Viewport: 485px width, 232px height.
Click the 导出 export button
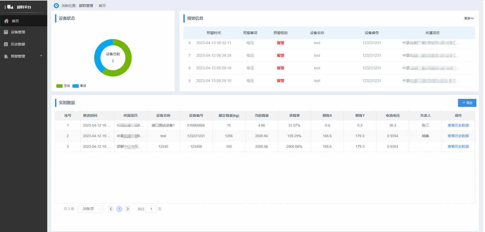click(x=467, y=103)
